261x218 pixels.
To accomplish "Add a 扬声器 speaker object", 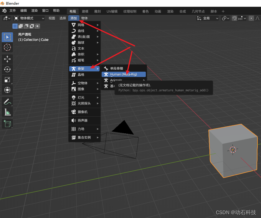I will pos(85,120).
